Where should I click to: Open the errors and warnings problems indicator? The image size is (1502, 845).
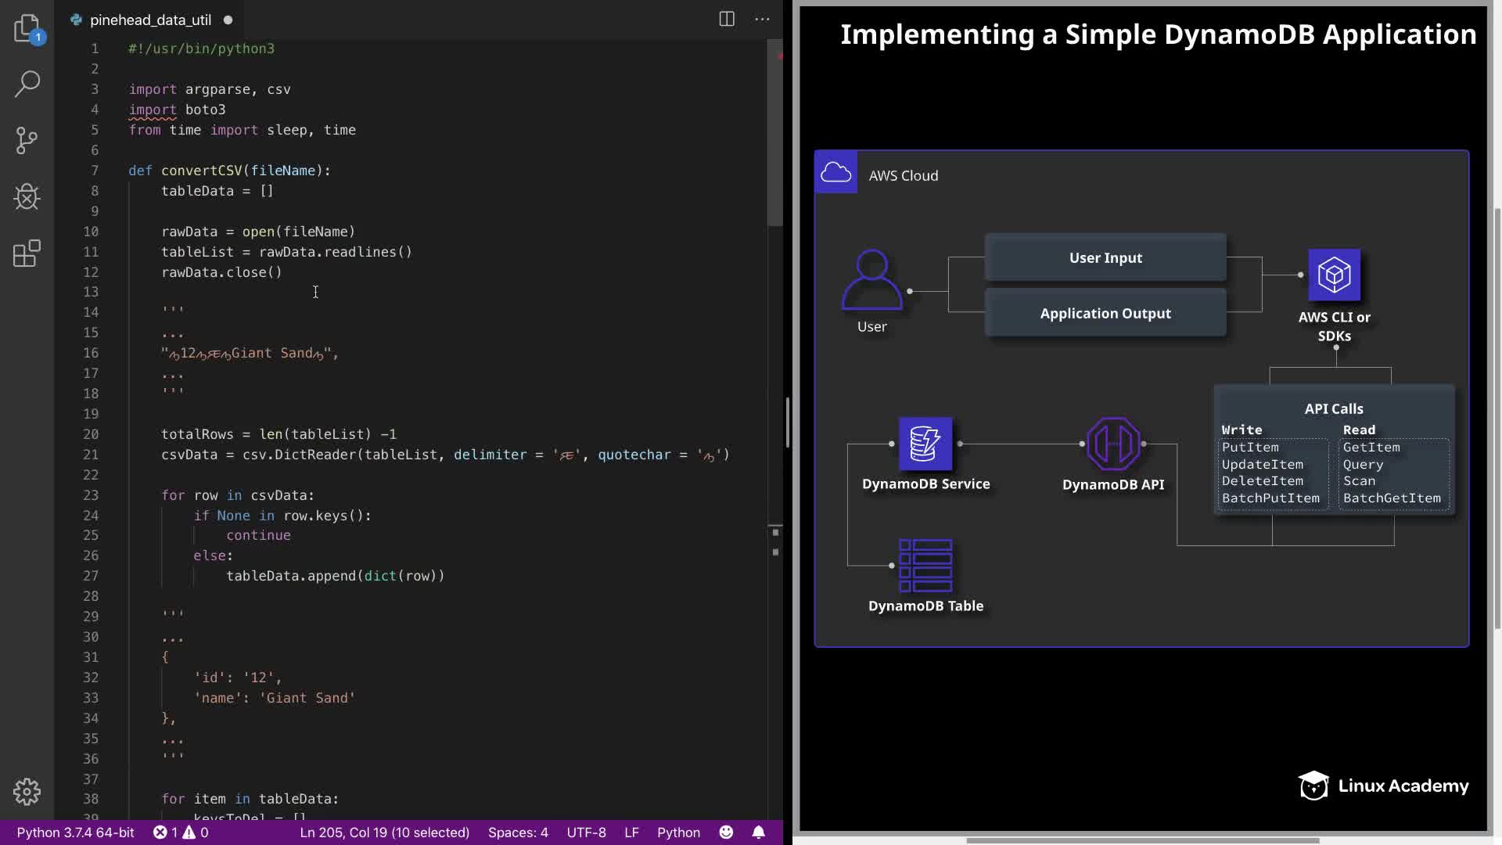click(x=181, y=832)
